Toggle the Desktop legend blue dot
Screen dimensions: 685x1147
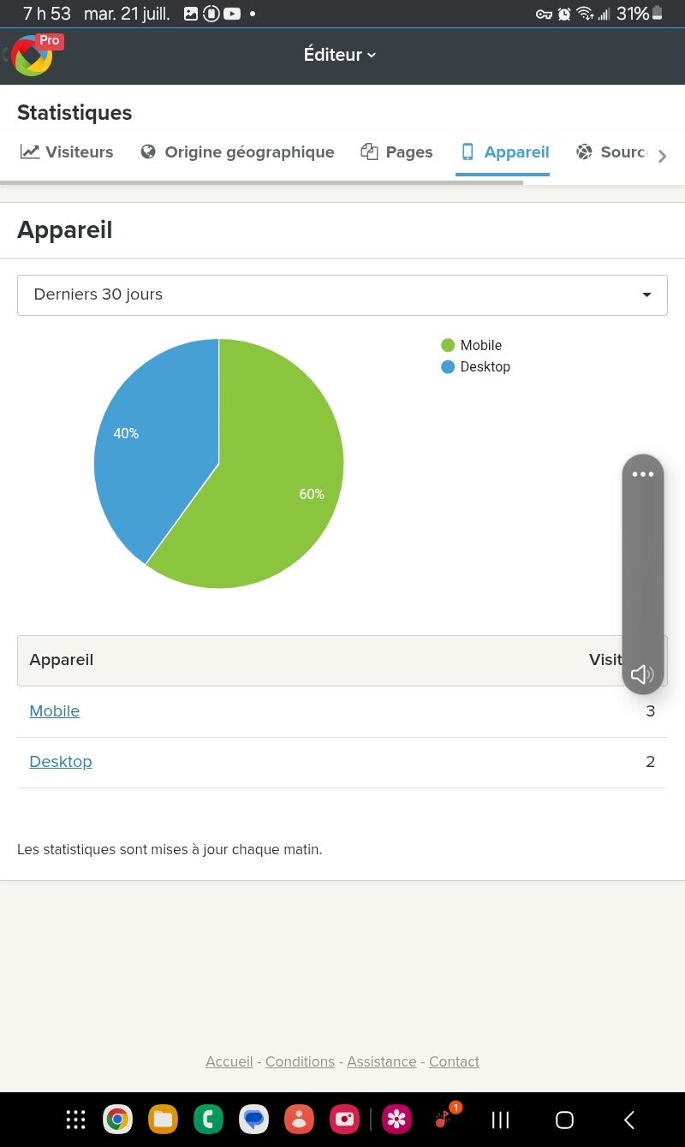[x=448, y=366]
